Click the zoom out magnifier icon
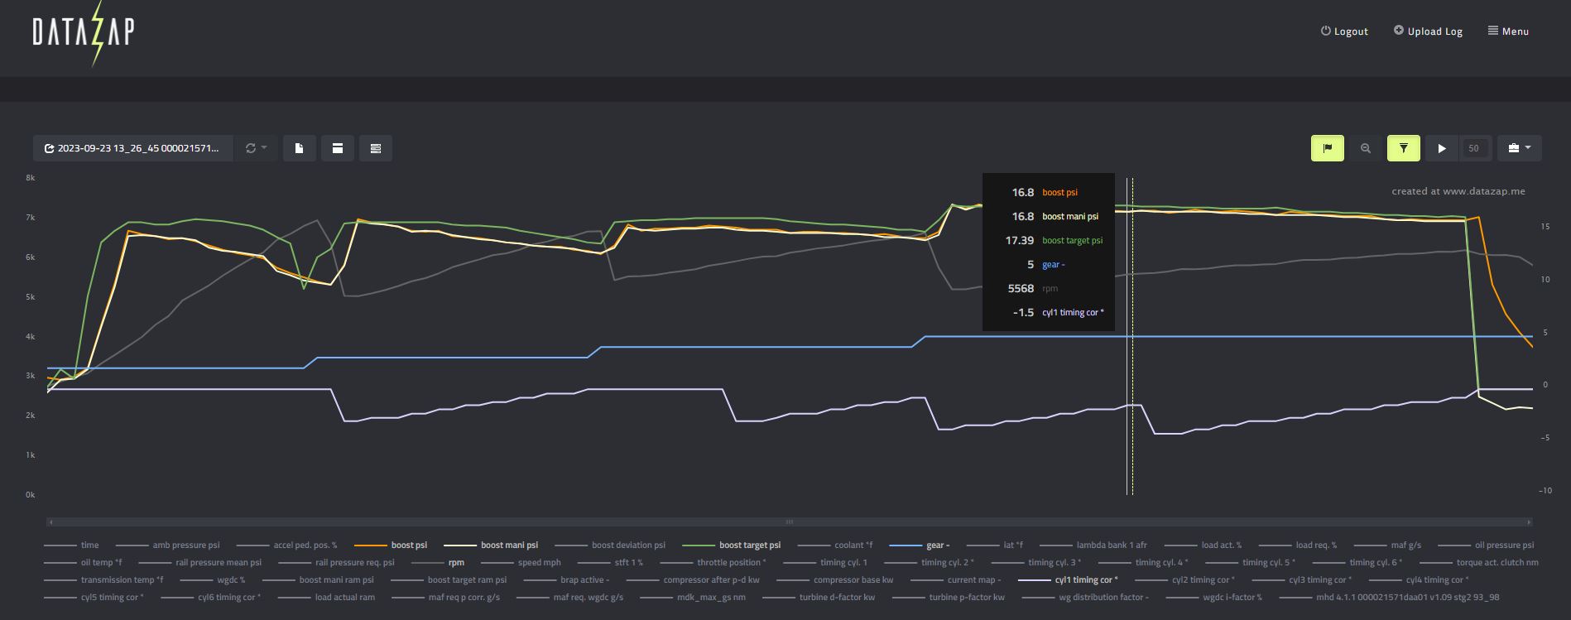Viewport: 1571px width, 620px height. (x=1366, y=148)
